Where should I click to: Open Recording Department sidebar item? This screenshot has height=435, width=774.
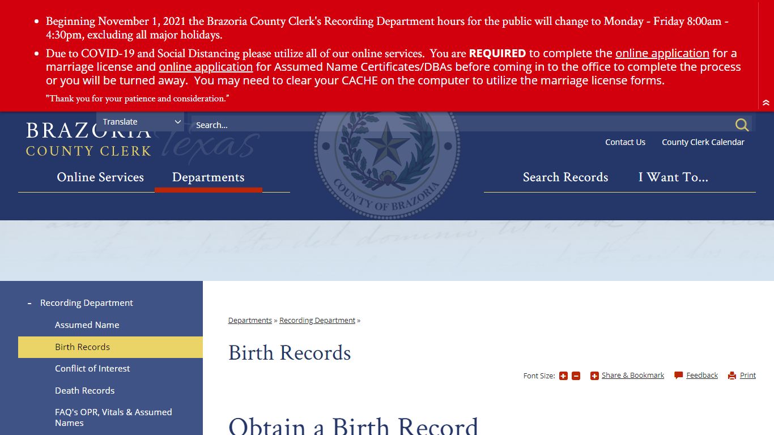pos(87,303)
